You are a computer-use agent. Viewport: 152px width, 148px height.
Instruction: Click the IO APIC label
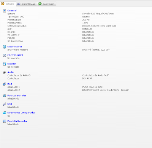point(11,32)
